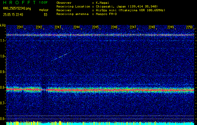Click the 1.0 frequency axis label
Screen dimensions: 197x125
(2, 56)
